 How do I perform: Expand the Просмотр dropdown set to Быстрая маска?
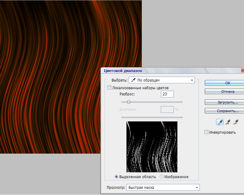[x=163, y=187]
